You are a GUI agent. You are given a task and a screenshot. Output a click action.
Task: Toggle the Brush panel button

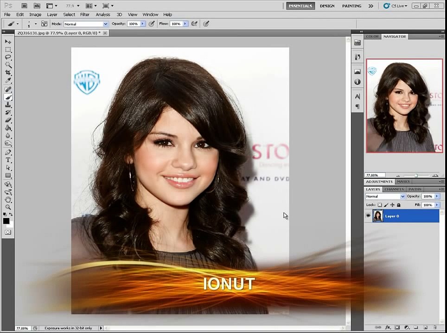tap(44, 24)
